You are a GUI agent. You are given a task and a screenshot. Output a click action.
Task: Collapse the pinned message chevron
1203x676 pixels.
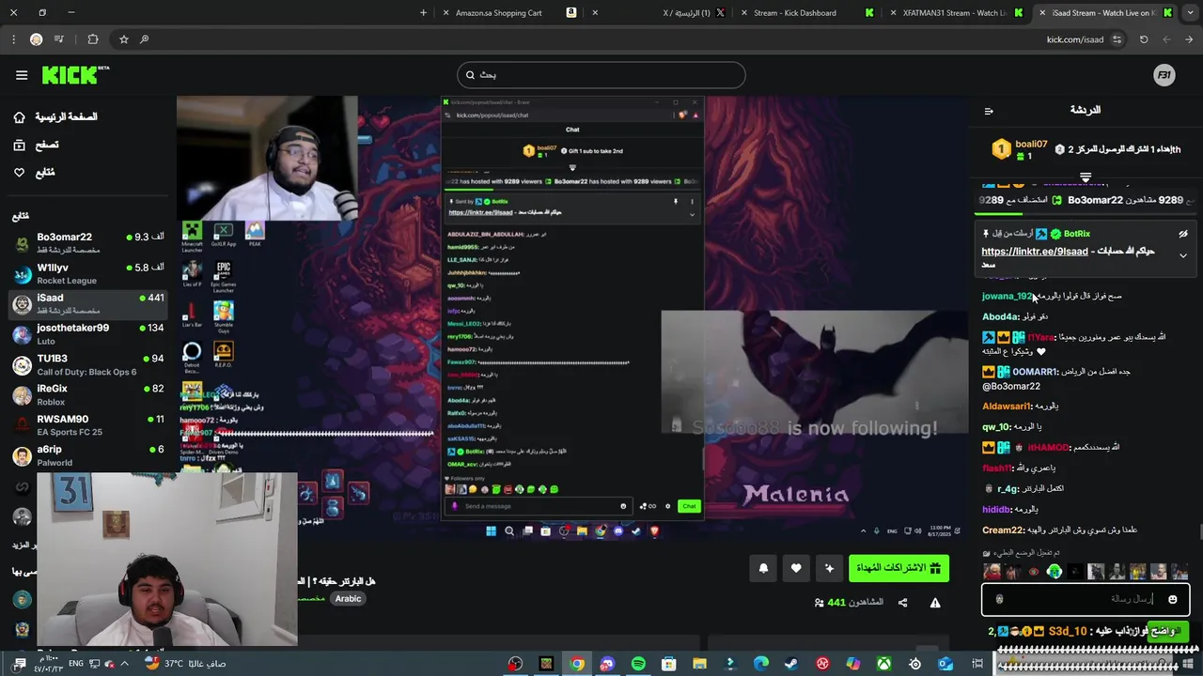(x=1183, y=255)
